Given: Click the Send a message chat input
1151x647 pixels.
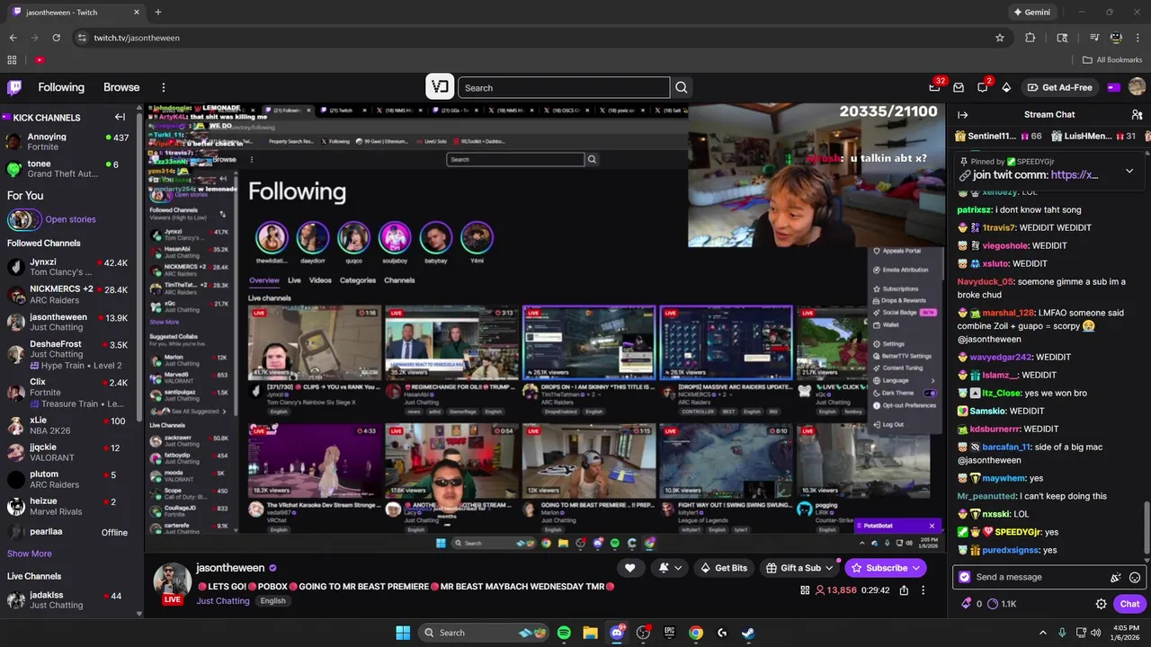Looking at the screenshot, I should pyautogui.click(x=1034, y=577).
